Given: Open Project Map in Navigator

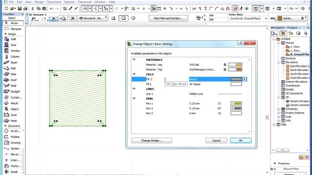Looking at the screenshot, I should 283,34.
